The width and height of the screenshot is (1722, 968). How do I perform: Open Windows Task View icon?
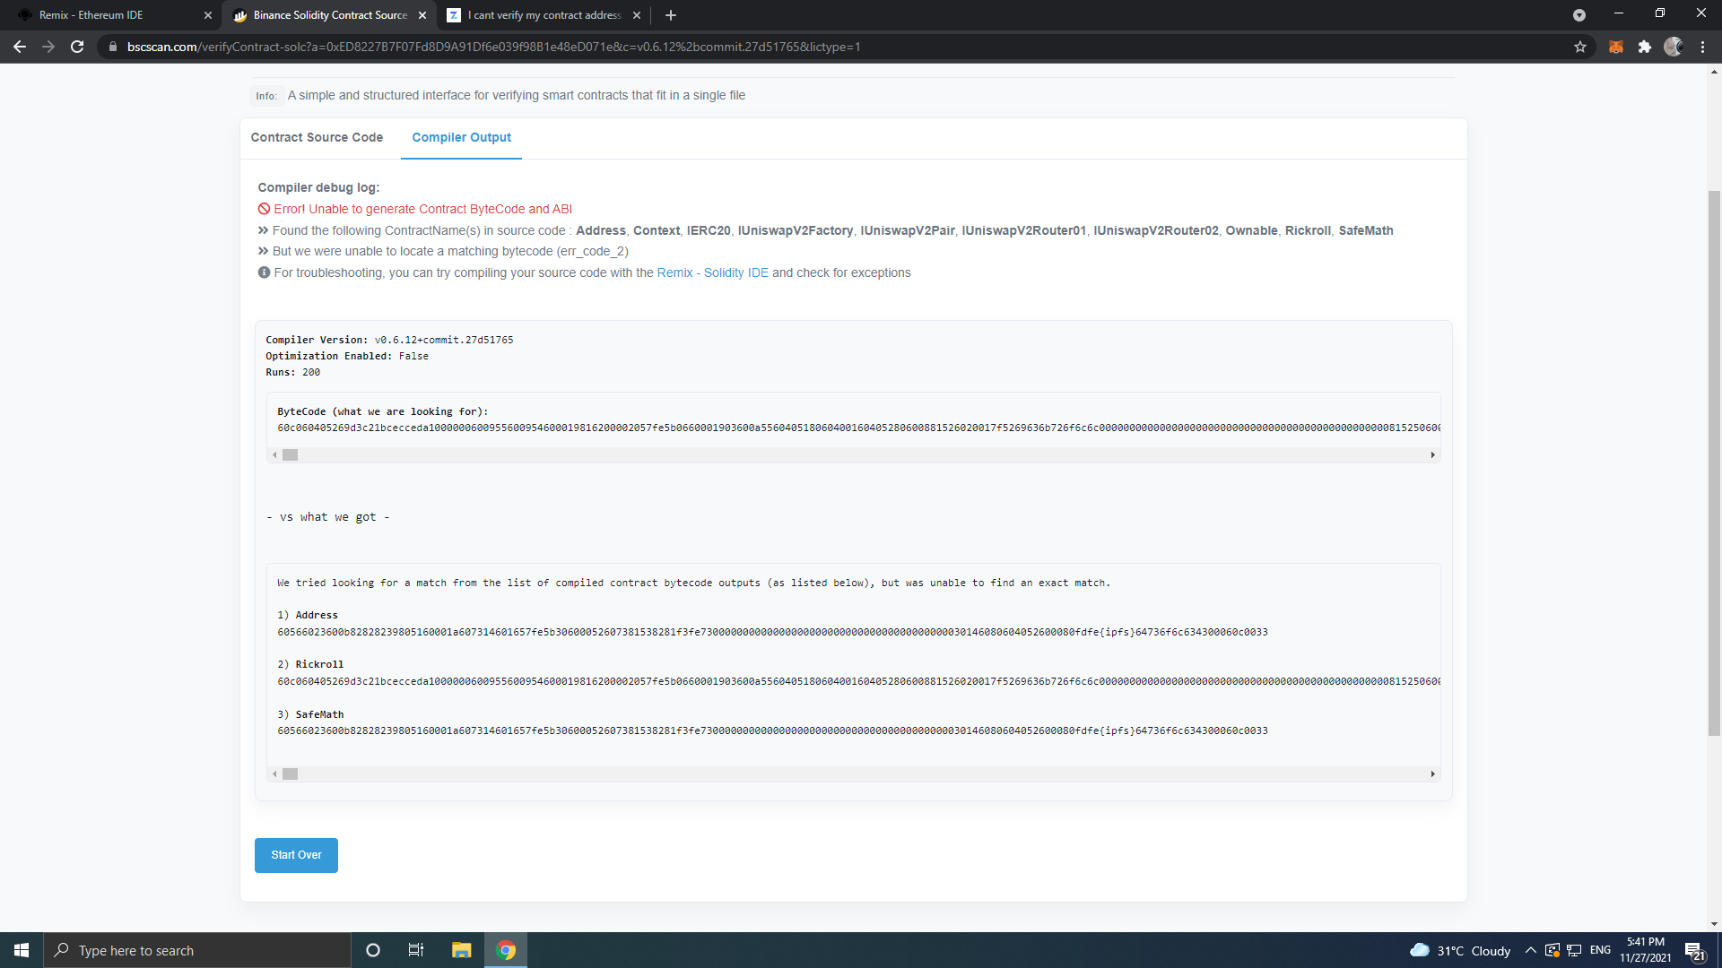[416, 950]
